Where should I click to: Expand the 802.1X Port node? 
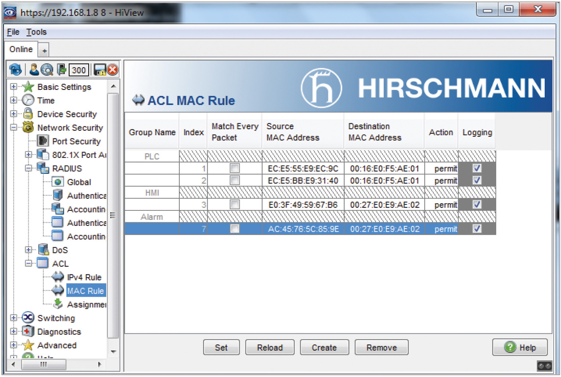[x=28, y=154]
